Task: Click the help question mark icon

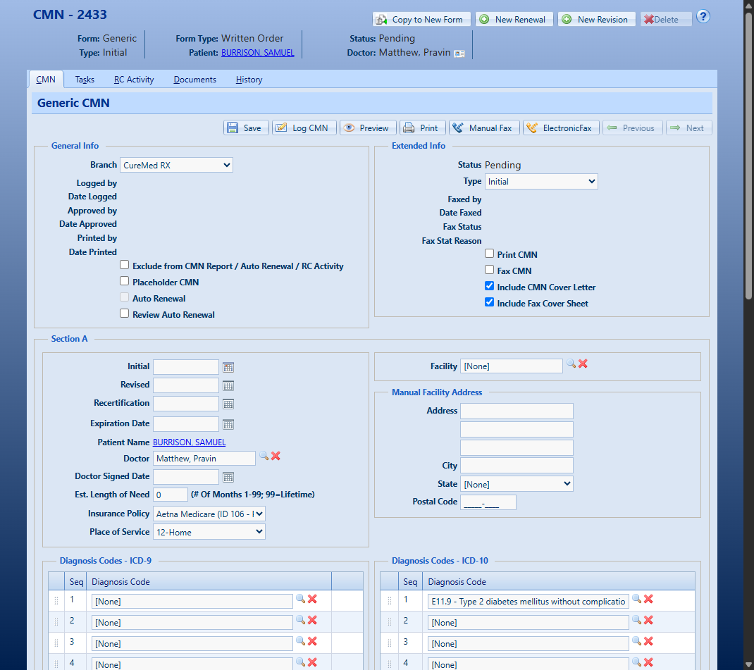Action: coord(703,17)
